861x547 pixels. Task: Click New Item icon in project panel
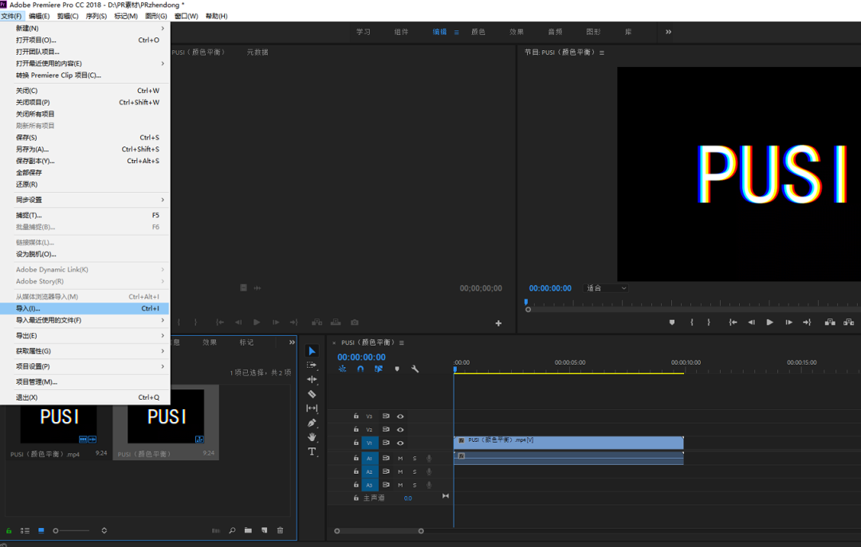coord(264,530)
